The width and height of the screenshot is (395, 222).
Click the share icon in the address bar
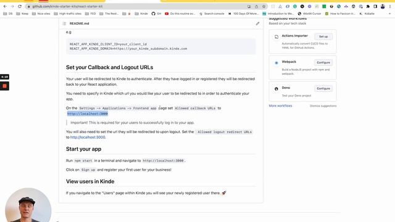[257, 6]
